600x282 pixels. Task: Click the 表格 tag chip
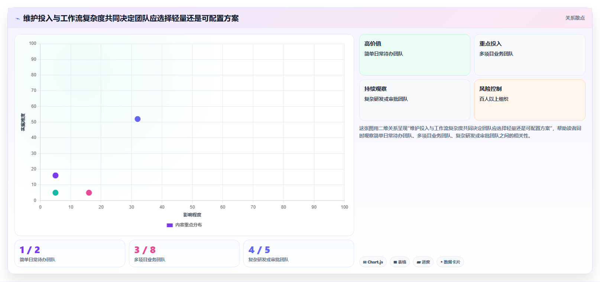(400, 262)
